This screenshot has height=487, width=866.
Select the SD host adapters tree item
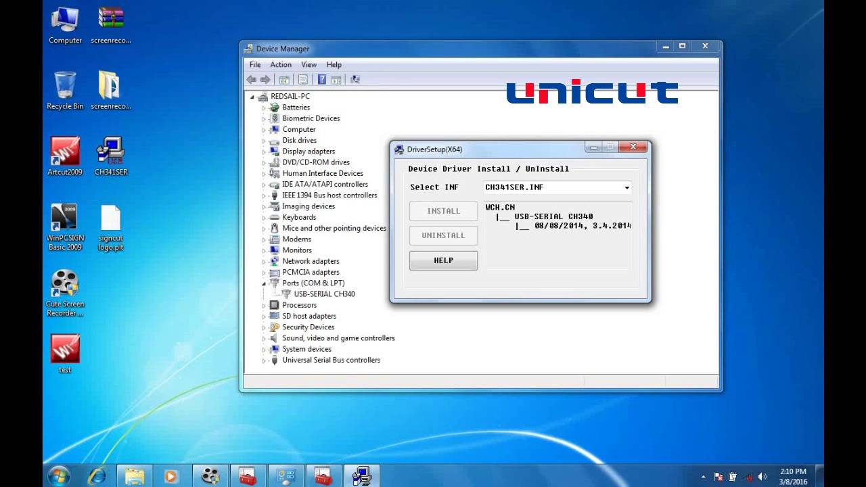(309, 316)
